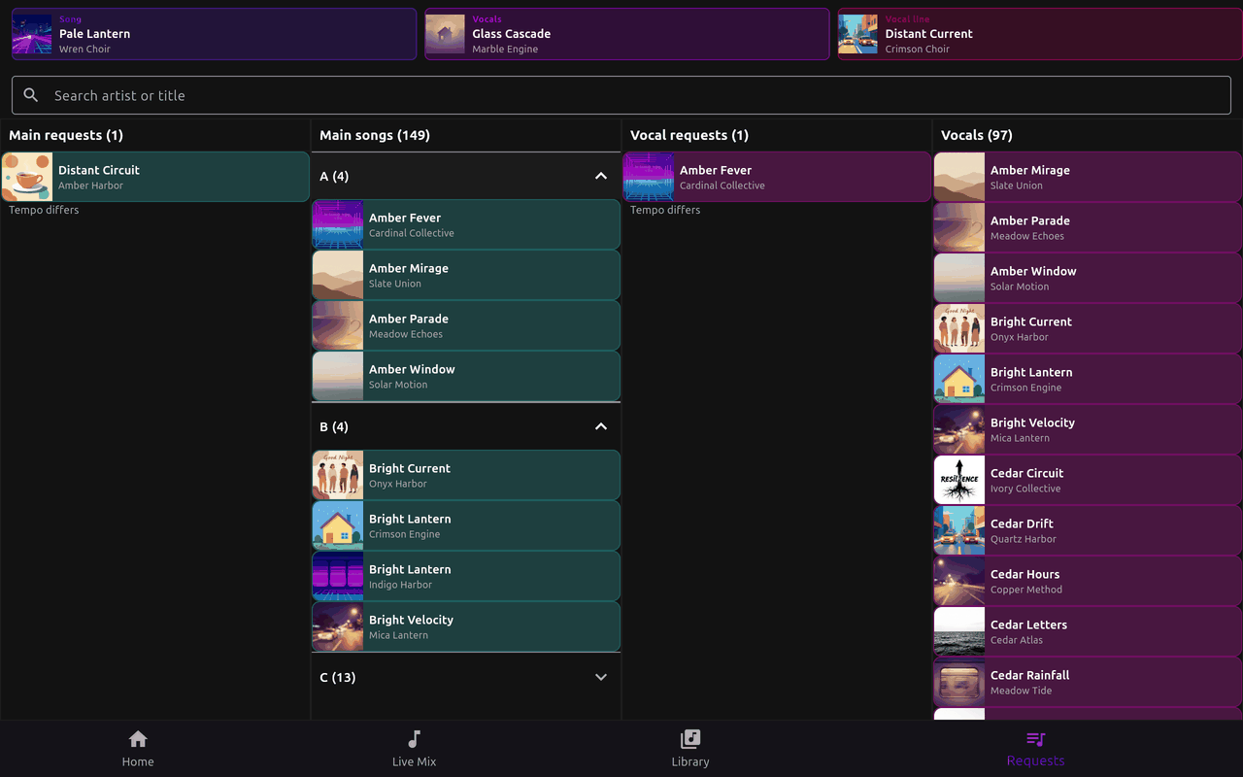The image size is (1243, 777).
Task: Select Bright Lantern by Indigo Harbor
Action: 466,576
